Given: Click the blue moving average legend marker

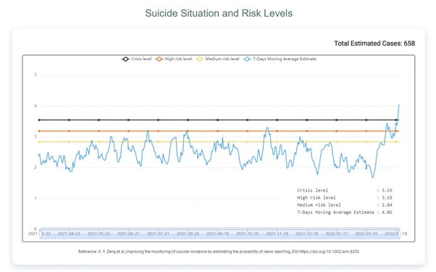Looking at the screenshot, I should click(247, 59).
